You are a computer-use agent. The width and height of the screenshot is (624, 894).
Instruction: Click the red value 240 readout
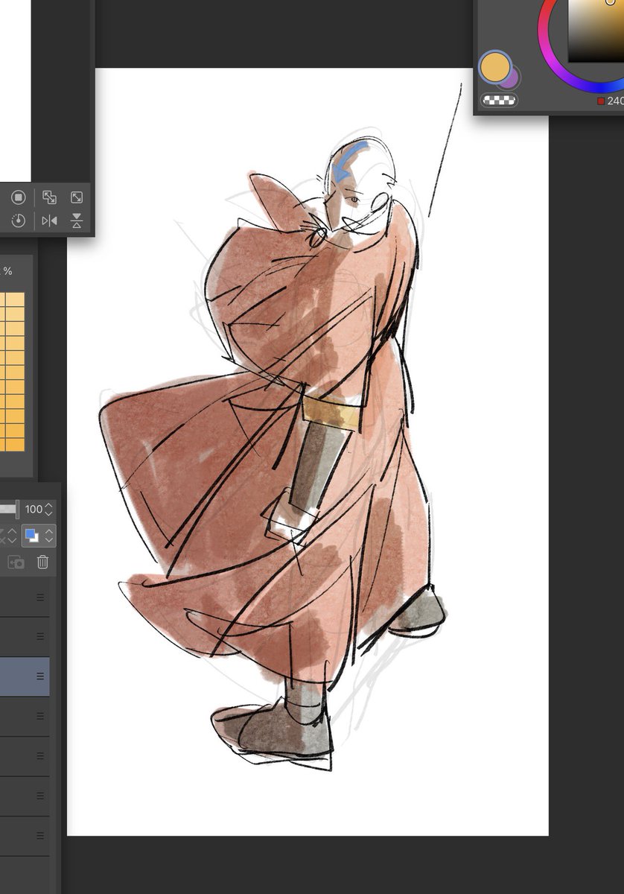click(611, 101)
